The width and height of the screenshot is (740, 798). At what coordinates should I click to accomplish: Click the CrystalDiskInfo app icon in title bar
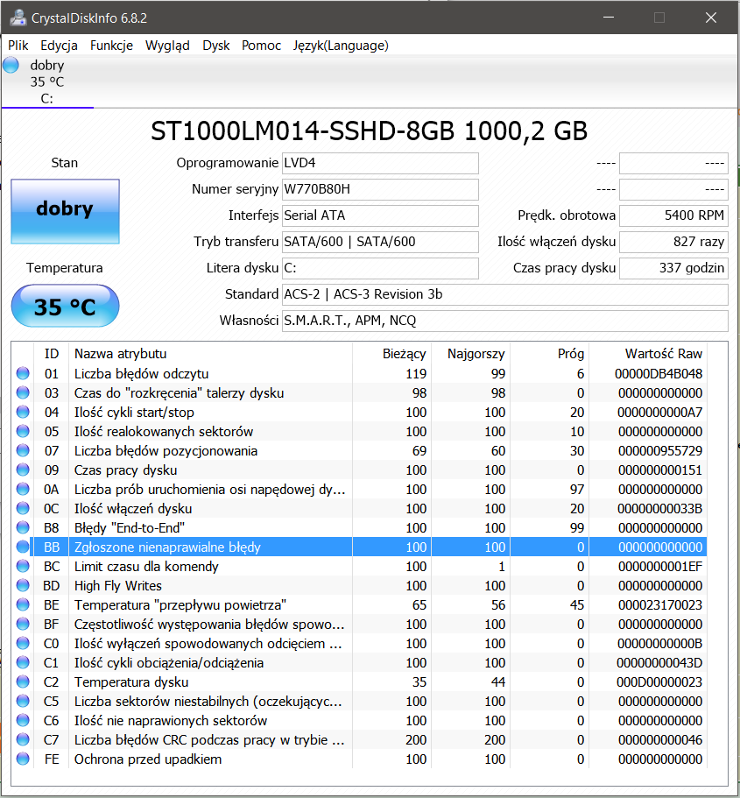(18, 18)
